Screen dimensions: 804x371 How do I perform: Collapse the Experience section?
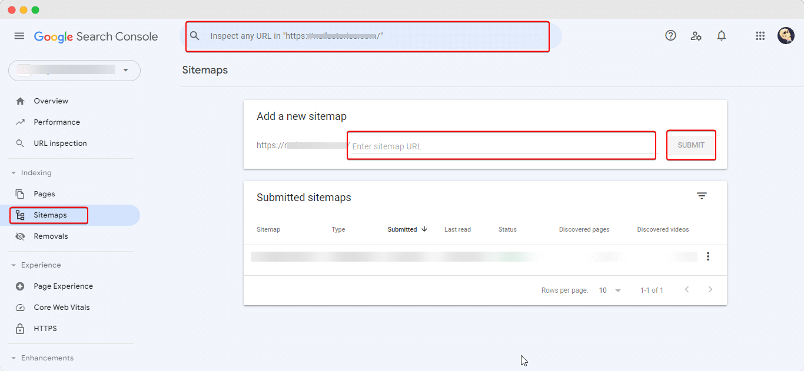[14, 265]
